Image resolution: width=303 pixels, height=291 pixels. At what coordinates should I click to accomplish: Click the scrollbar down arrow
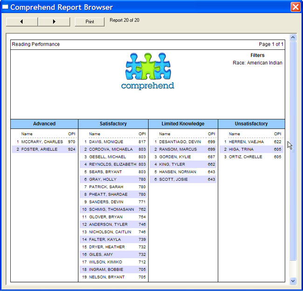(293, 281)
